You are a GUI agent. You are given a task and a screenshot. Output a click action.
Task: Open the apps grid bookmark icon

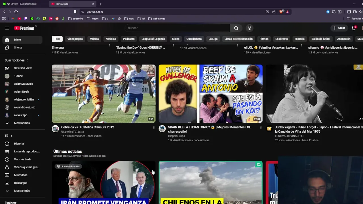click(4, 19)
